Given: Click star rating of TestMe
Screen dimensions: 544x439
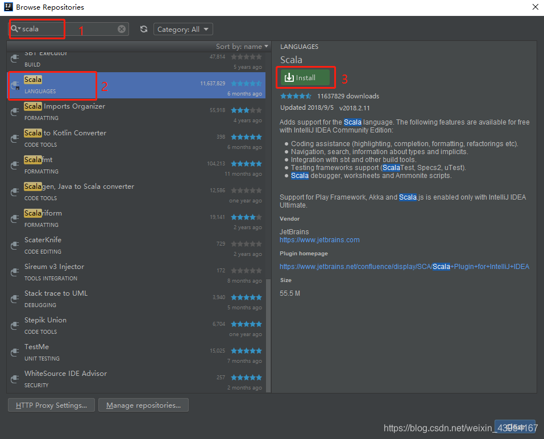Looking at the screenshot, I should pos(246,351).
